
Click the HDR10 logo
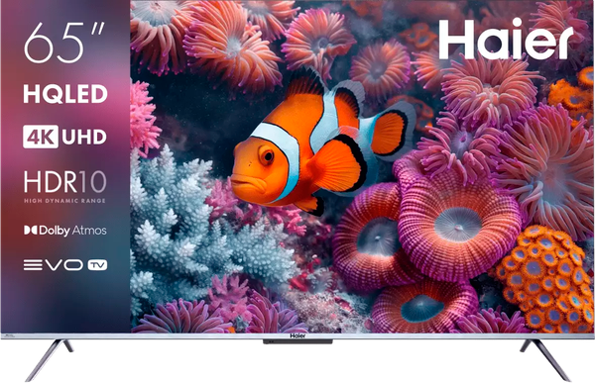pos(64,181)
